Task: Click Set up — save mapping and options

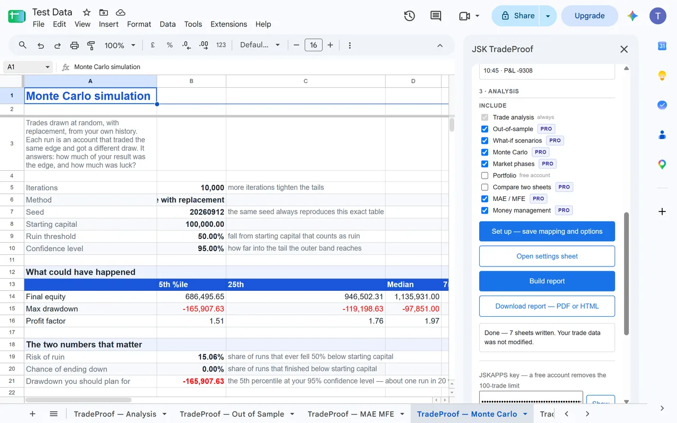Action: (x=547, y=232)
